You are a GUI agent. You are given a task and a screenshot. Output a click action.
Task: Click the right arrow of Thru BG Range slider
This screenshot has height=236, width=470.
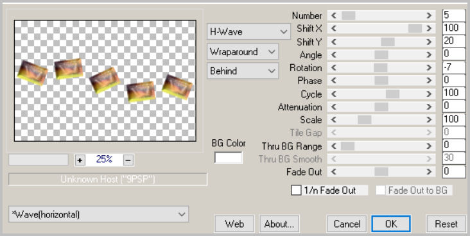[430, 146]
